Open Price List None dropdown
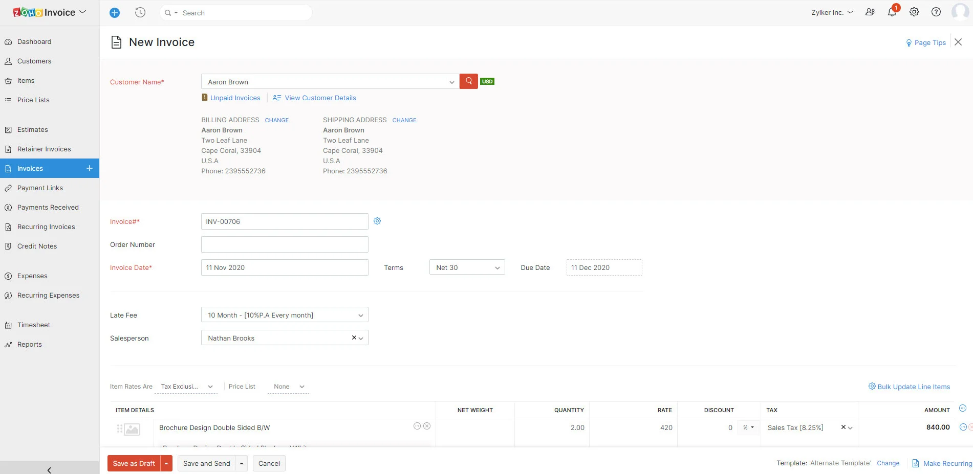 289,387
